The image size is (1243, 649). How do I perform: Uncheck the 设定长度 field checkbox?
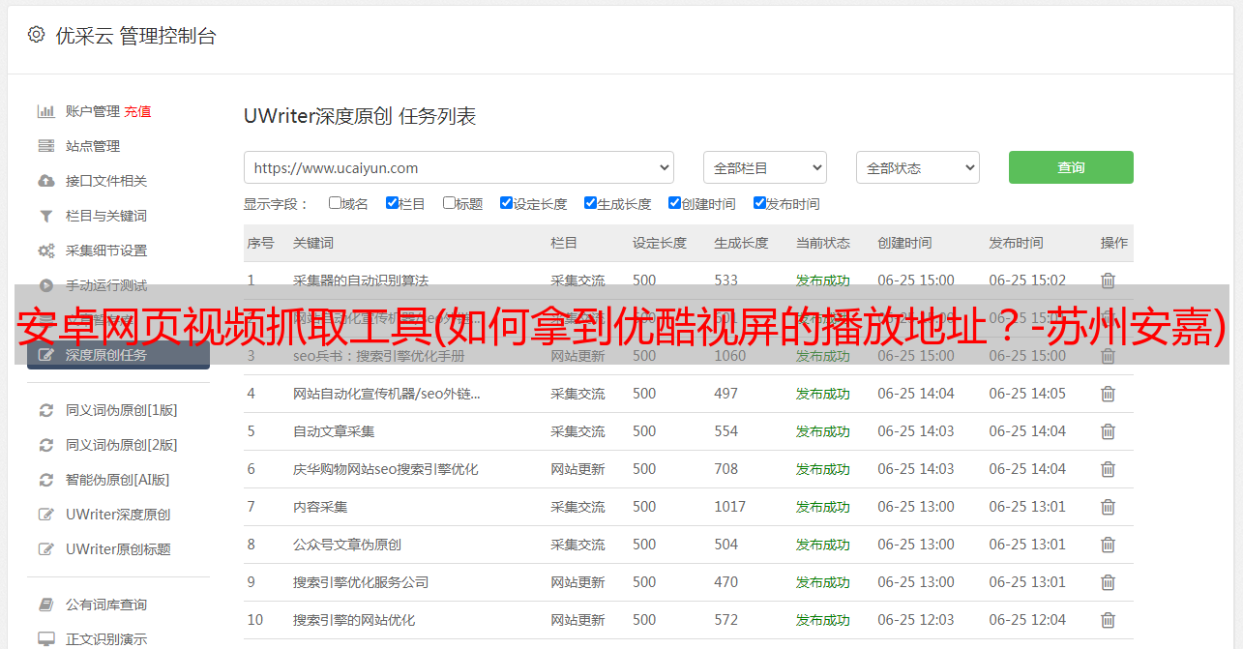click(x=506, y=203)
